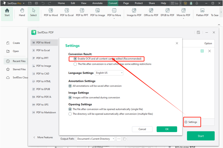Select open directory automatically radio
Screen dimensions: 223x148
point(70,114)
